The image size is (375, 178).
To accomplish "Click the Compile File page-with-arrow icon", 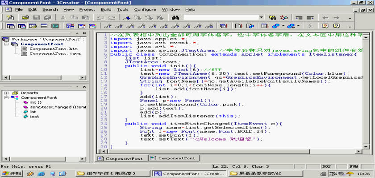I will pos(239,26).
